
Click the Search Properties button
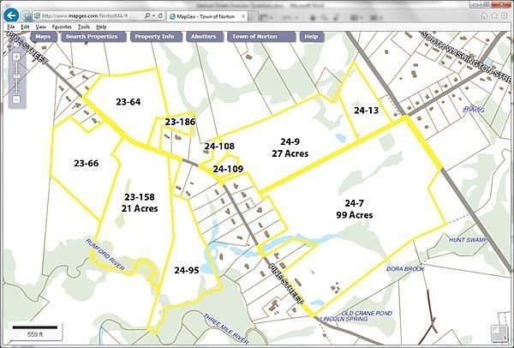(x=93, y=37)
